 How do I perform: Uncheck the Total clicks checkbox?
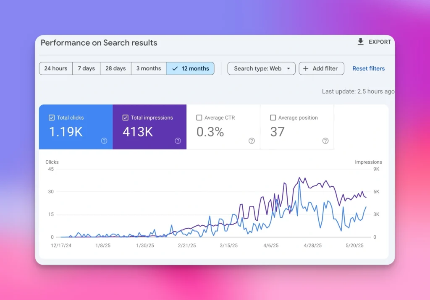pyautogui.click(x=52, y=118)
